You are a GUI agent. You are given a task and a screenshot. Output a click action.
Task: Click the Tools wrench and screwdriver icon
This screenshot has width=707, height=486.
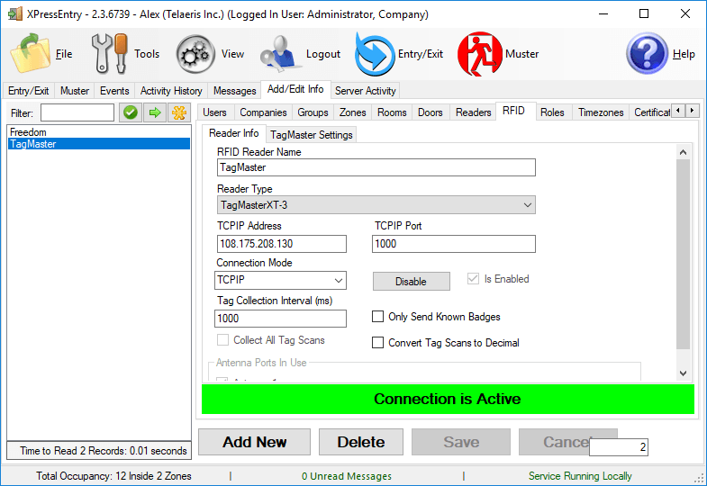tap(110, 54)
